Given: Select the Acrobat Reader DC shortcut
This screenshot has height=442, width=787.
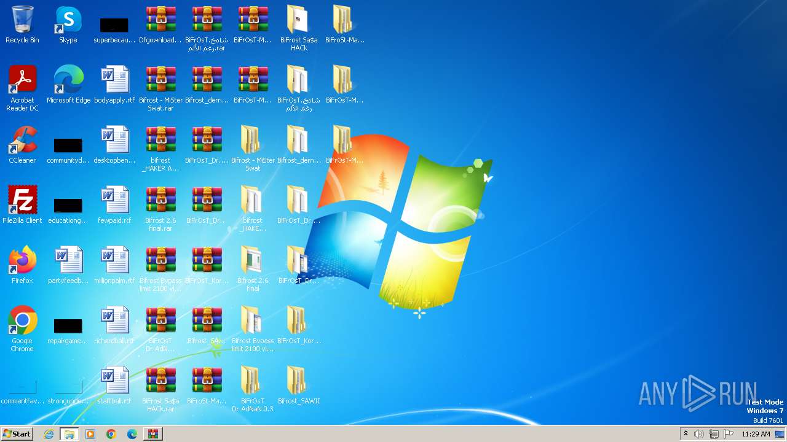Looking at the screenshot, I should point(22,88).
